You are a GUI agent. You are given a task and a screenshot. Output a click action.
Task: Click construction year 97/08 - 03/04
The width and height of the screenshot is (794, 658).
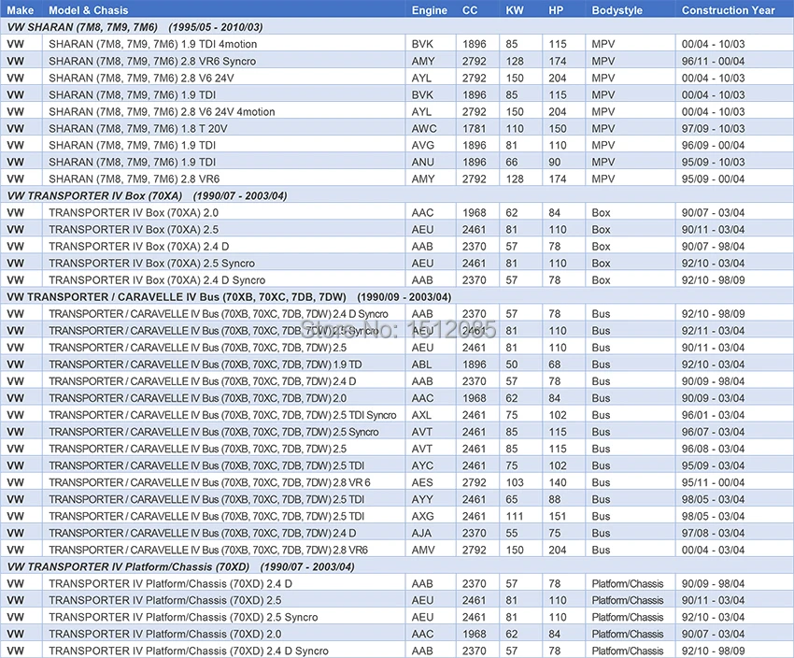(x=713, y=533)
